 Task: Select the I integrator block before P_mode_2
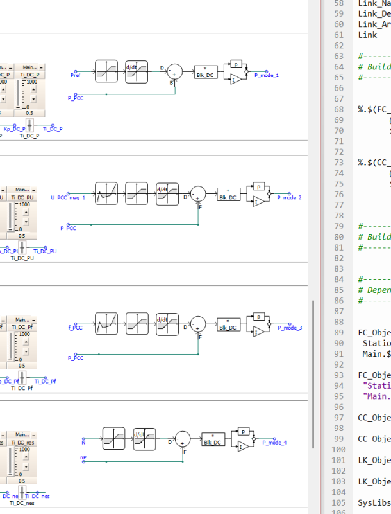pyautogui.click(x=259, y=201)
